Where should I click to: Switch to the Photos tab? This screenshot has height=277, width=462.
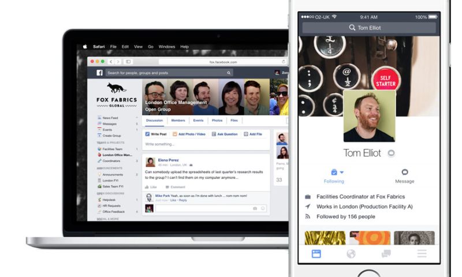point(217,121)
